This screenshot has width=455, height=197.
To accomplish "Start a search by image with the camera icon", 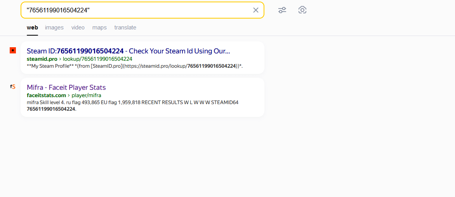I will [302, 10].
